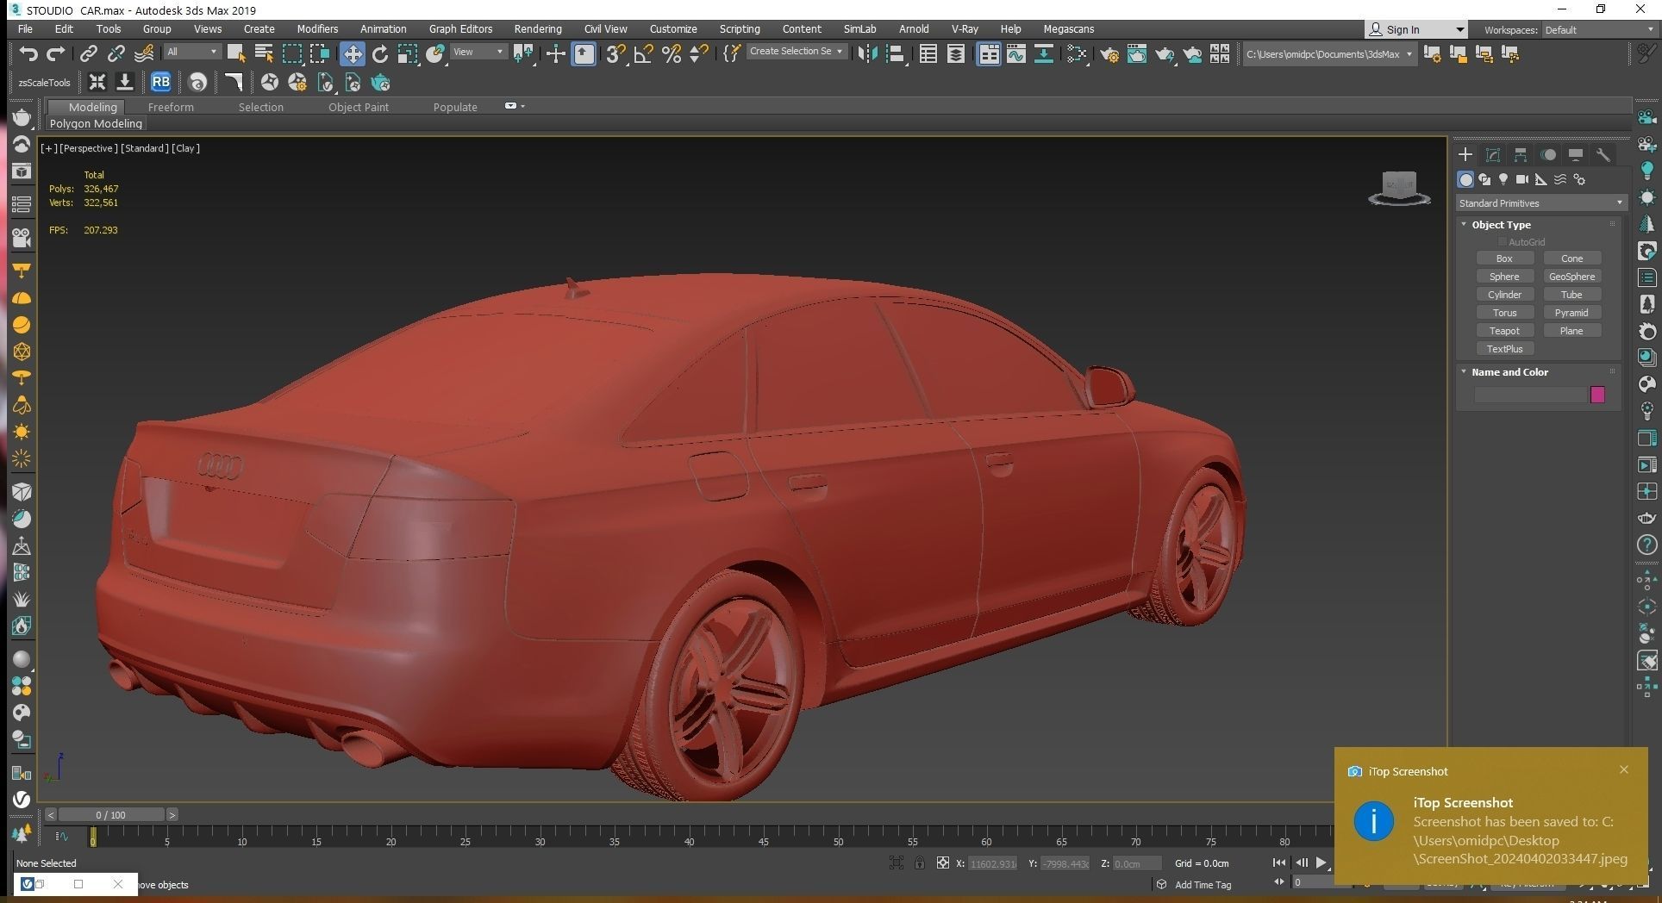Click the X coordinate field
The height and width of the screenshot is (903, 1662).
pos(993,863)
